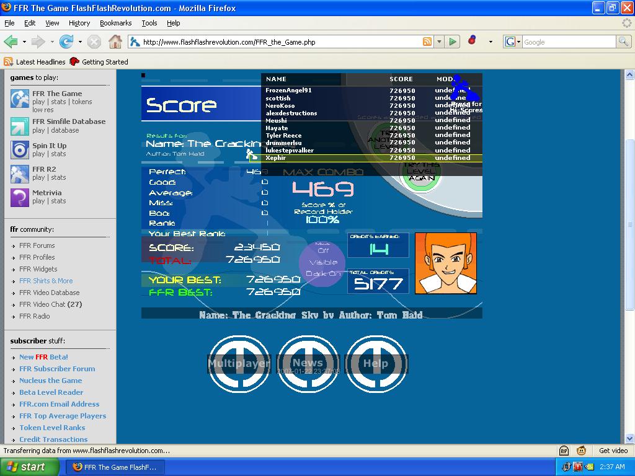Open the address bar history dropdown
Image resolution: width=635 pixels, height=476 pixels.
(439, 42)
